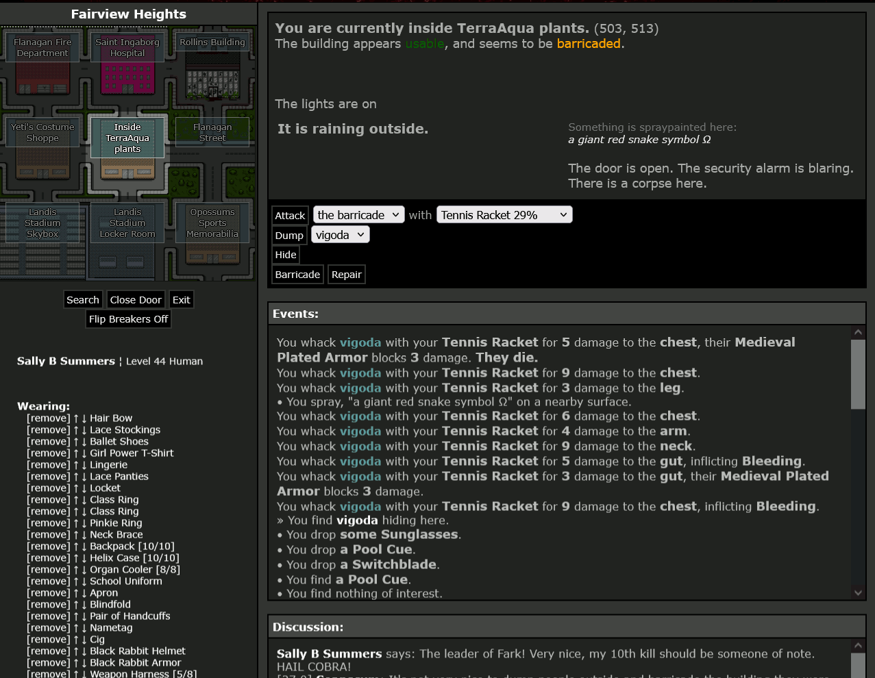The width and height of the screenshot is (875, 678).
Task: Click the Events panel scroll down arrow
Action: [x=858, y=593]
